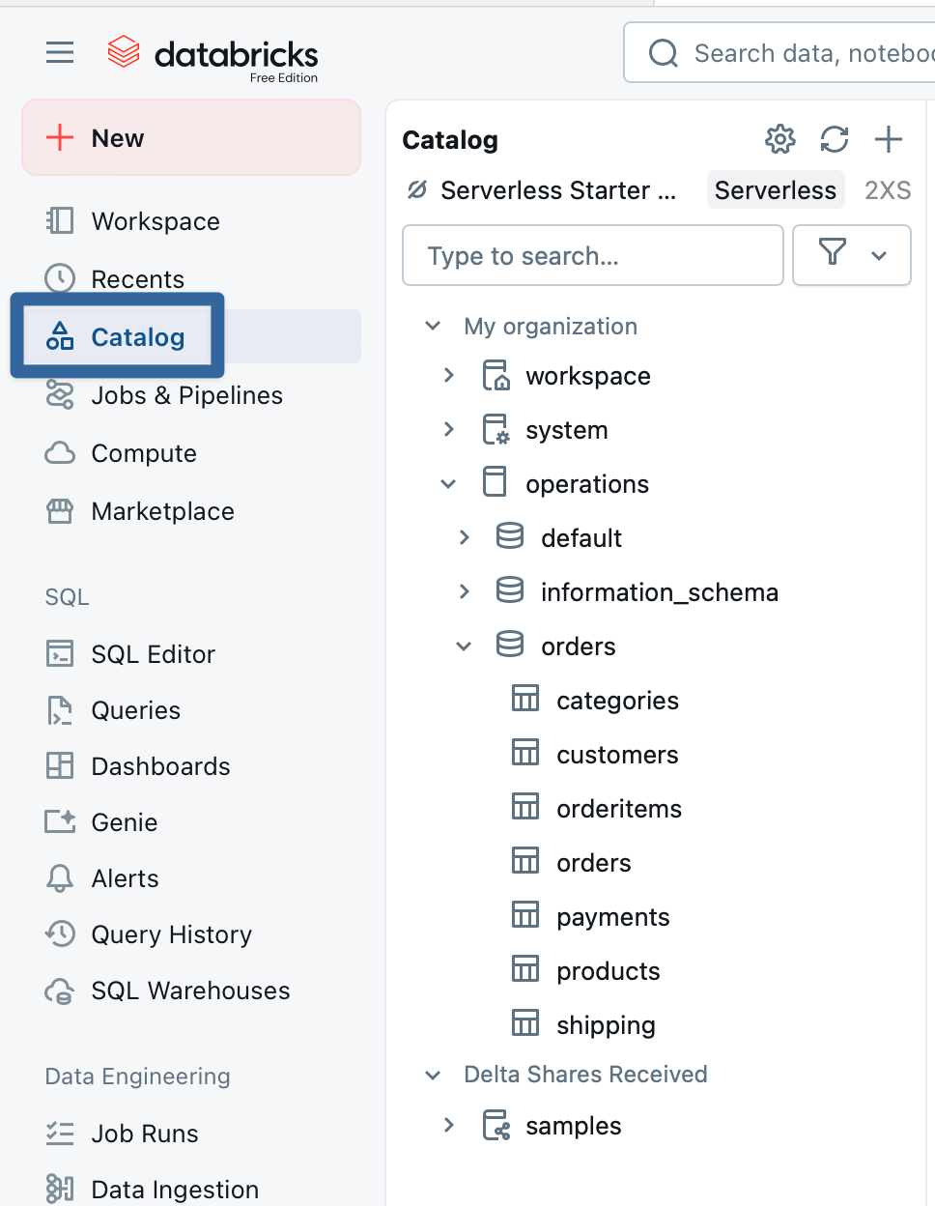Collapse the operations catalog
Viewport: 935px width, 1206px height.
(x=448, y=483)
